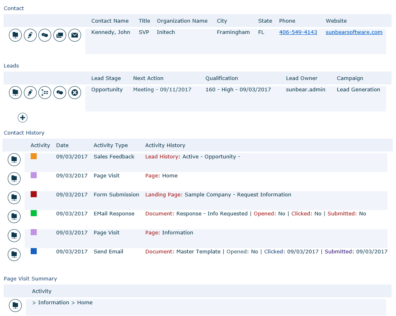The width and height of the screenshot is (396, 316).
Task: Open the folder icon in the Opportunity lead row
Action: pyautogui.click(x=15, y=93)
